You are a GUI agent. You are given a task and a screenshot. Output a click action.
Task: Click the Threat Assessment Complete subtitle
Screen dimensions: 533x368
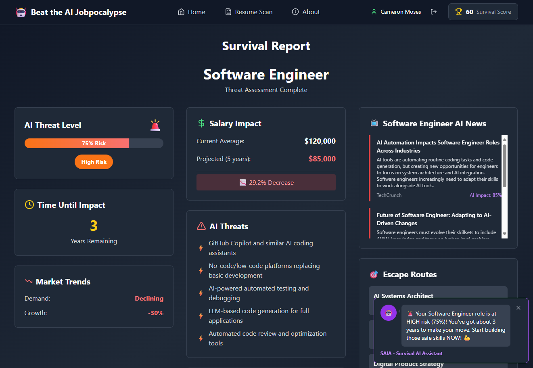[x=266, y=90]
